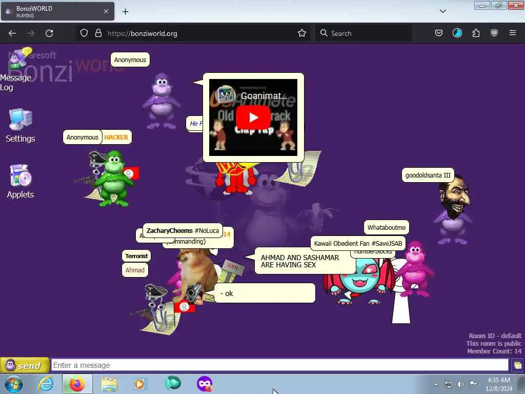525x394 pixels.
Task: Focus the Enter a message field
Action: click(x=279, y=365)
